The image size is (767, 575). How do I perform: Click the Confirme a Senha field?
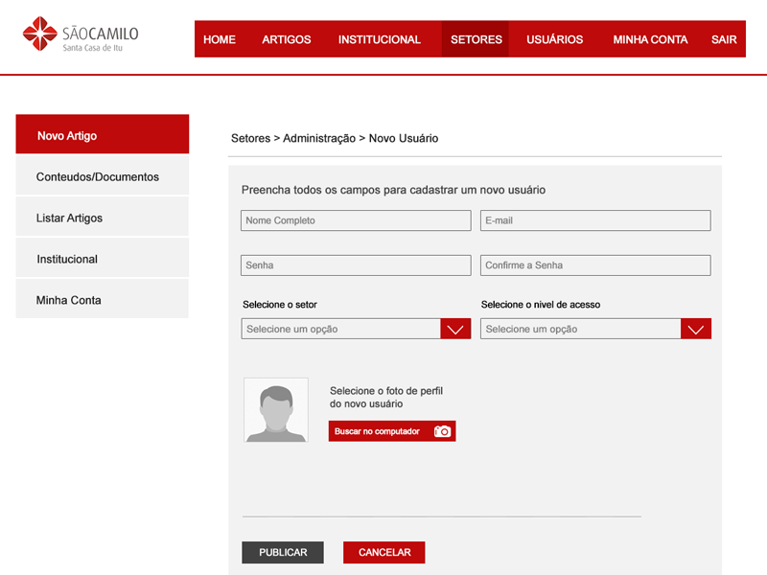pyautogui.click(x=595, y=265)
